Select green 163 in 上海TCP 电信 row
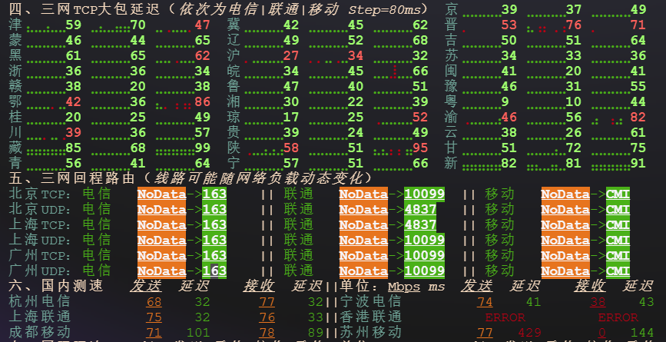This screenshot has width=666, height=342. coord(214,224)
